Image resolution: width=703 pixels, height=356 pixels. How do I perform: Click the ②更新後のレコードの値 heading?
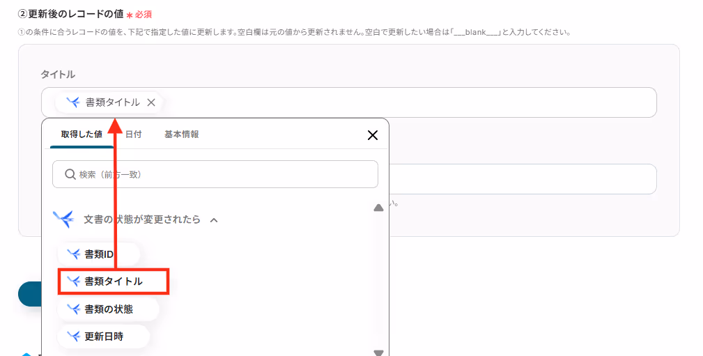[x=70, y=14]
